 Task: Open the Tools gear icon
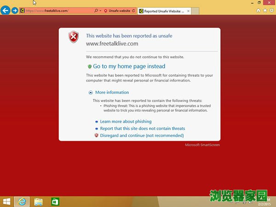click(271, 10)
